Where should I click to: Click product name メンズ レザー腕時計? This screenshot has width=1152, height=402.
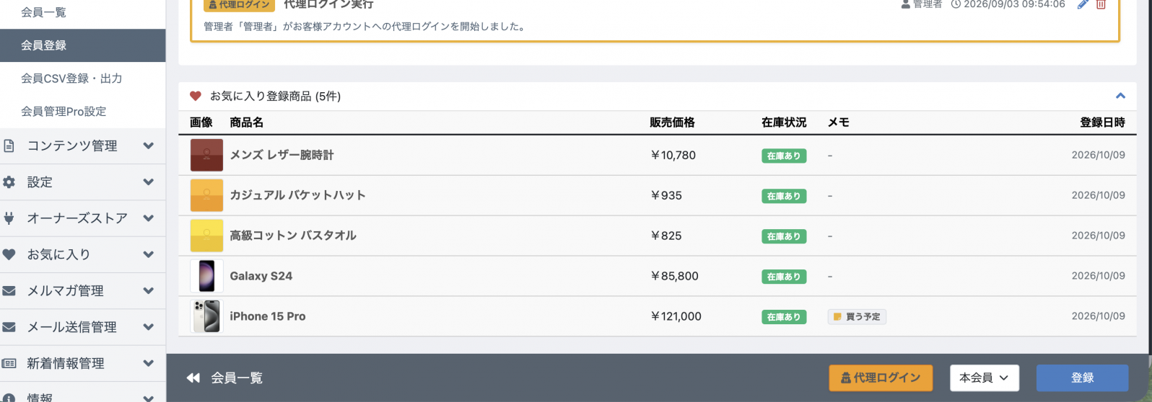click(x=282, y=155)
